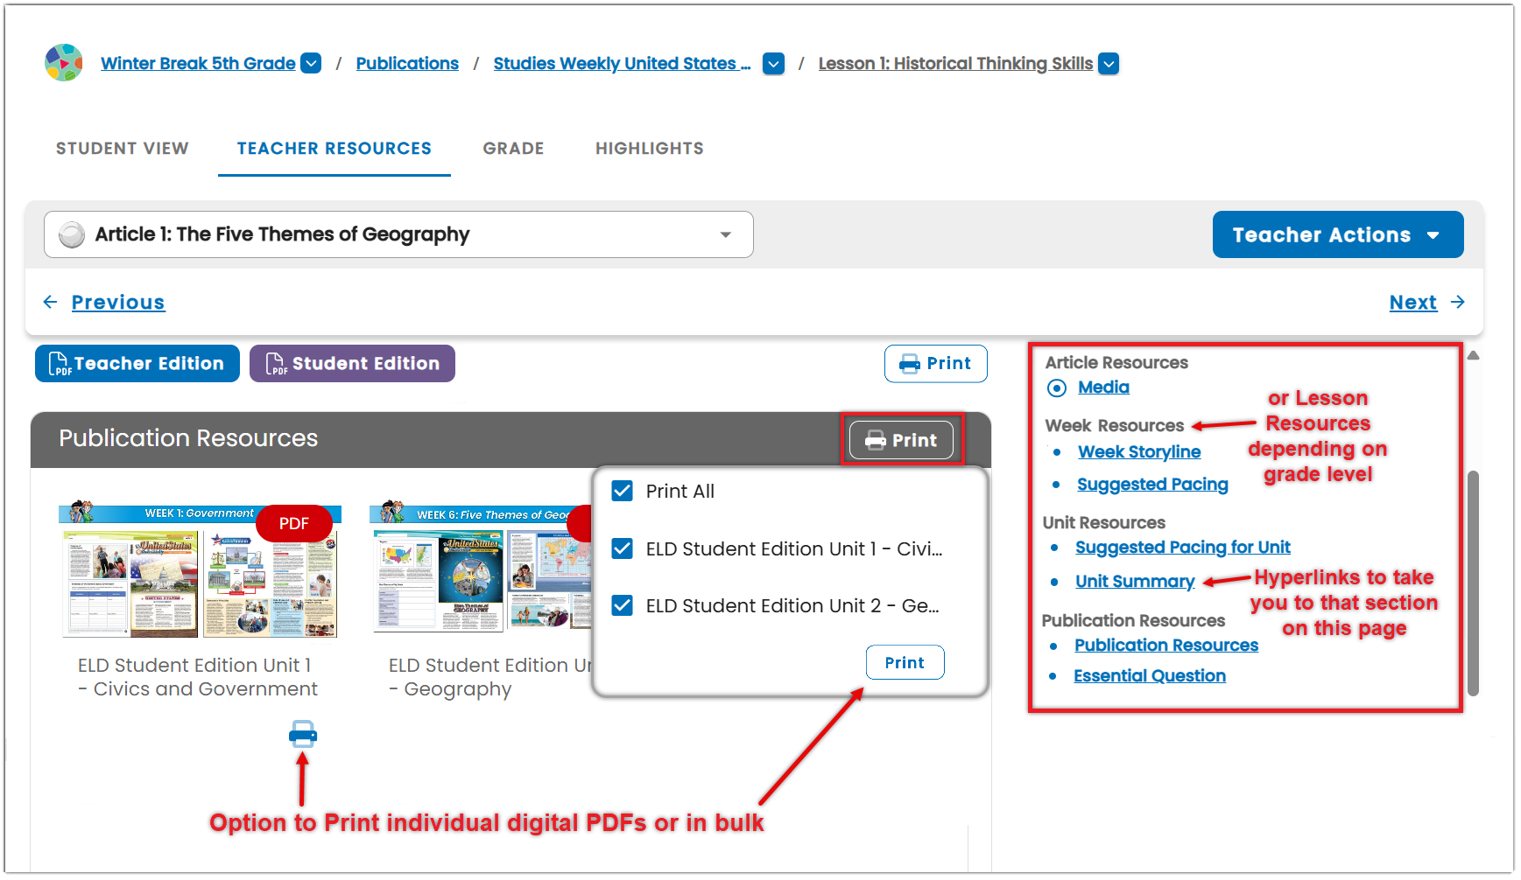Click the colorful Studies Weekly logo icon
The height and width of the screenshot is (880, 1521).
coord(64,63)
